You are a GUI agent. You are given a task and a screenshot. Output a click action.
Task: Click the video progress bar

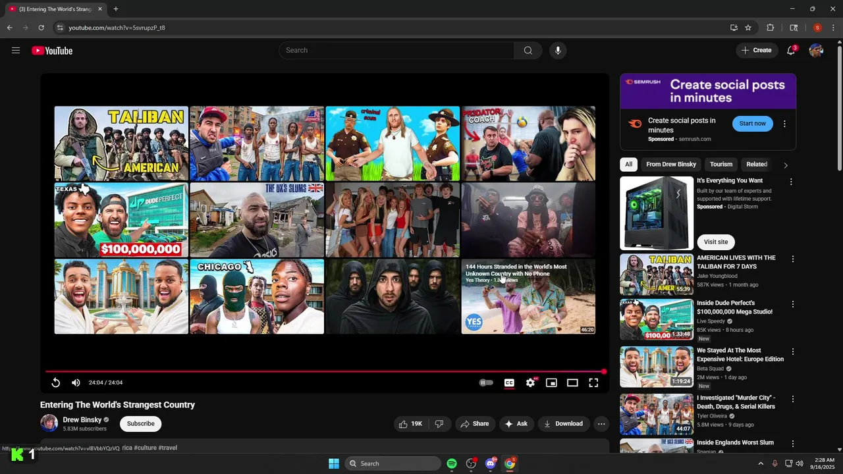click(325, 371)
